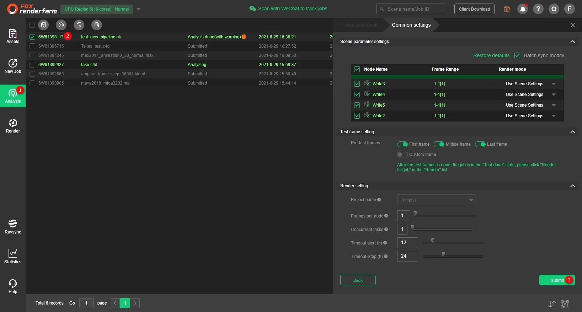Uncheck the Write3 node checkbox
The height and width of the screenshot is (312, 582).
(x=357, y=84)
